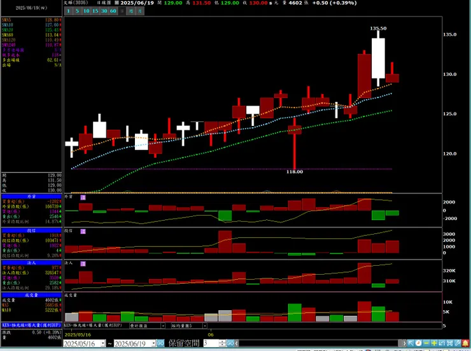The width and height of the screenshot is (471, 351).
Task: Click 保留空間 spinner arrows
Action: (x=222, y=343)
